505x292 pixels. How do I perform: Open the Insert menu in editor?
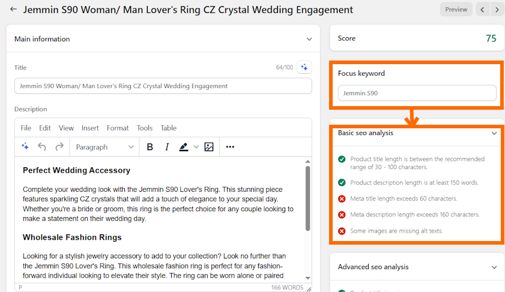tap(90, 128)
